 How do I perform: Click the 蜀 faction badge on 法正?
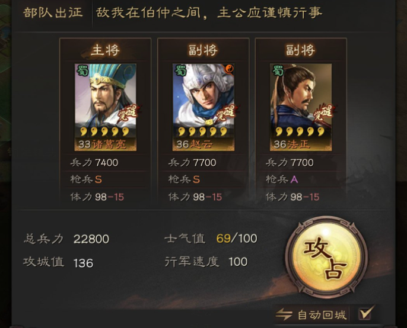(278, 70)
